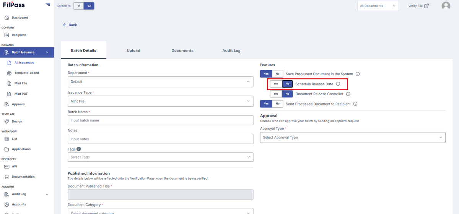The image size is (459, 214).
Task: Open the user avatar profile
Action: 446,6
